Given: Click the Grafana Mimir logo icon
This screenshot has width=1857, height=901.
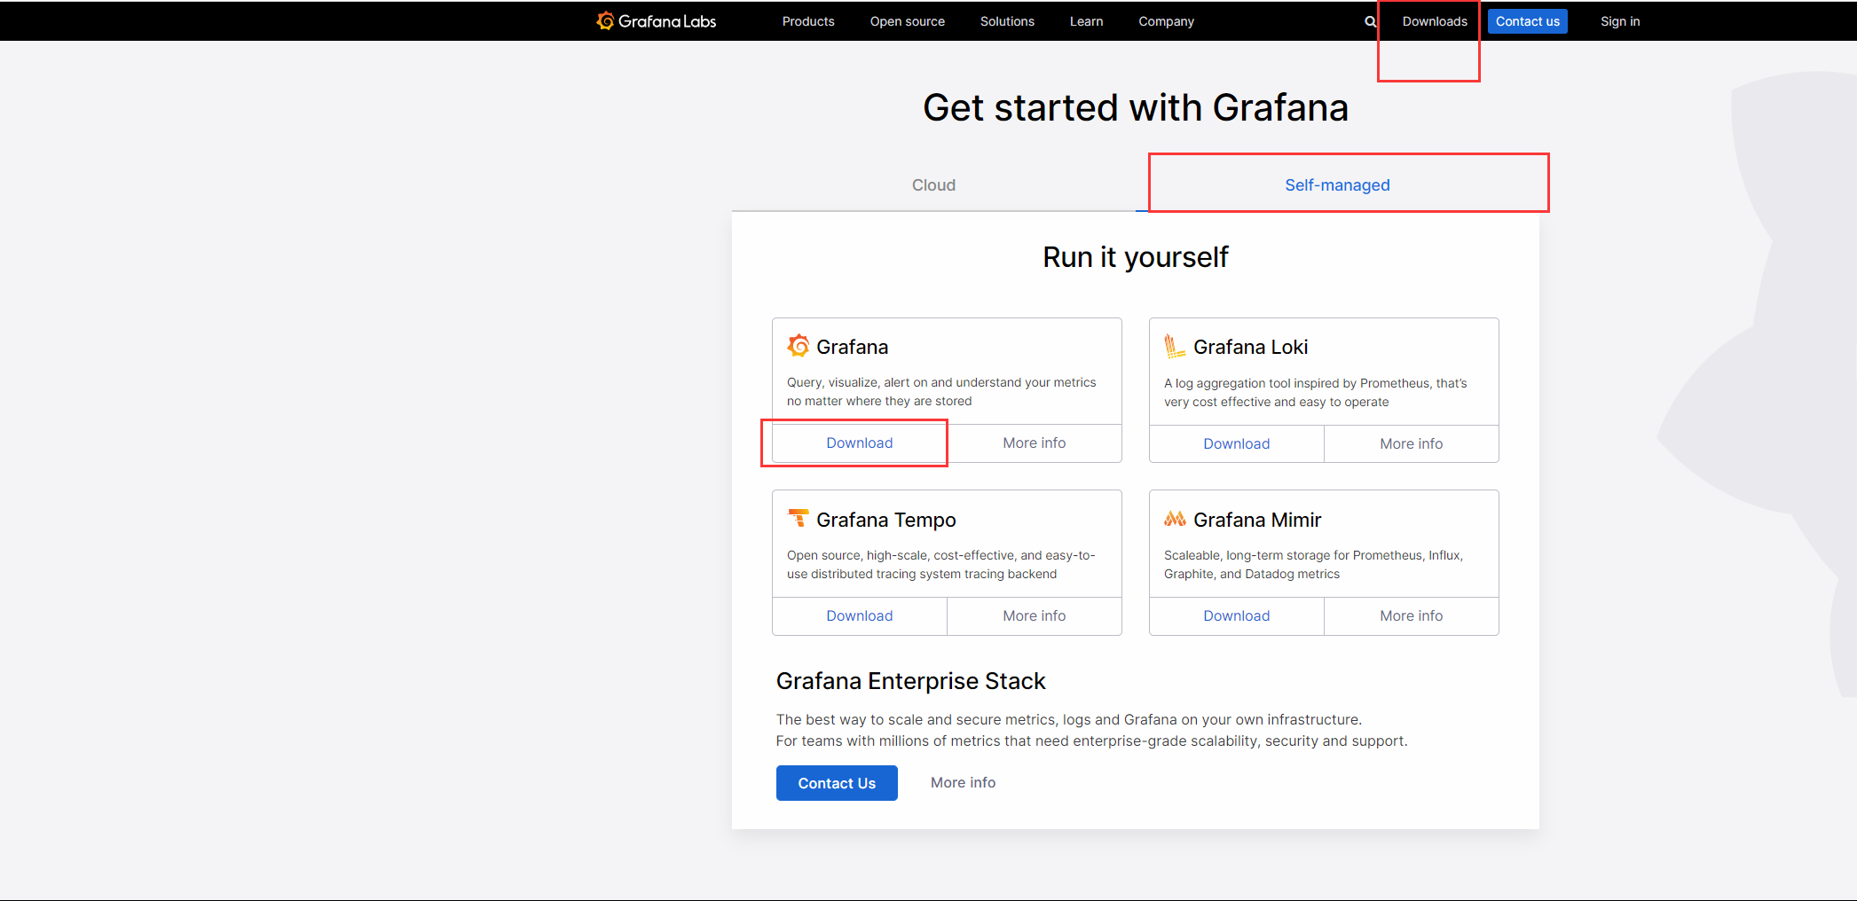Looking at the screenshot, I should [x=1175, y=518].
